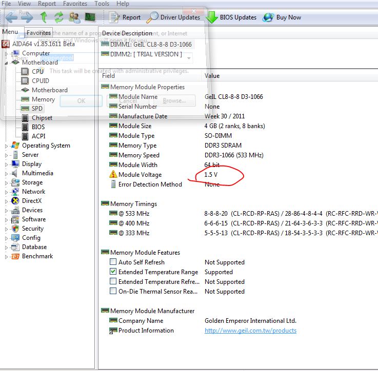
Task: Click the Report toolbar button
Action: point(125,17)
